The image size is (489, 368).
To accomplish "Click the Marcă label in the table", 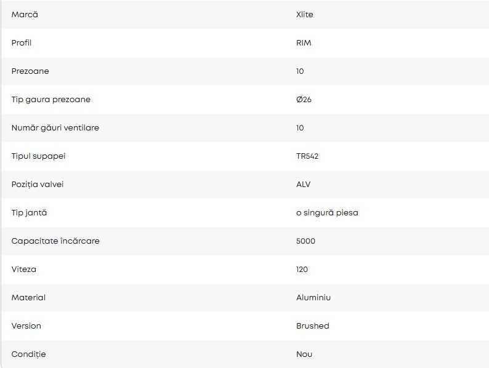I will click(25, 14).
